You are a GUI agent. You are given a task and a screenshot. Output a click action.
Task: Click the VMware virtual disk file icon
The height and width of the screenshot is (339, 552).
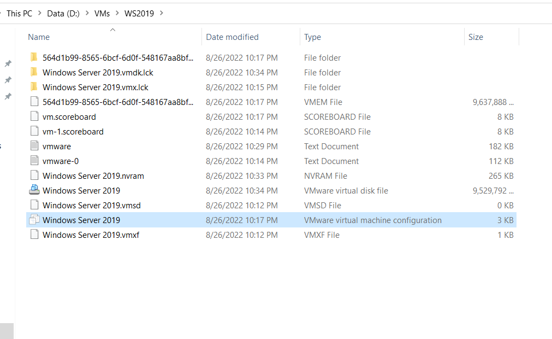pos(34,190)
